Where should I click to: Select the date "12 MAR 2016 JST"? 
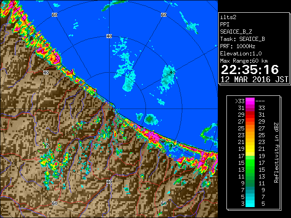tap(254, 79)
